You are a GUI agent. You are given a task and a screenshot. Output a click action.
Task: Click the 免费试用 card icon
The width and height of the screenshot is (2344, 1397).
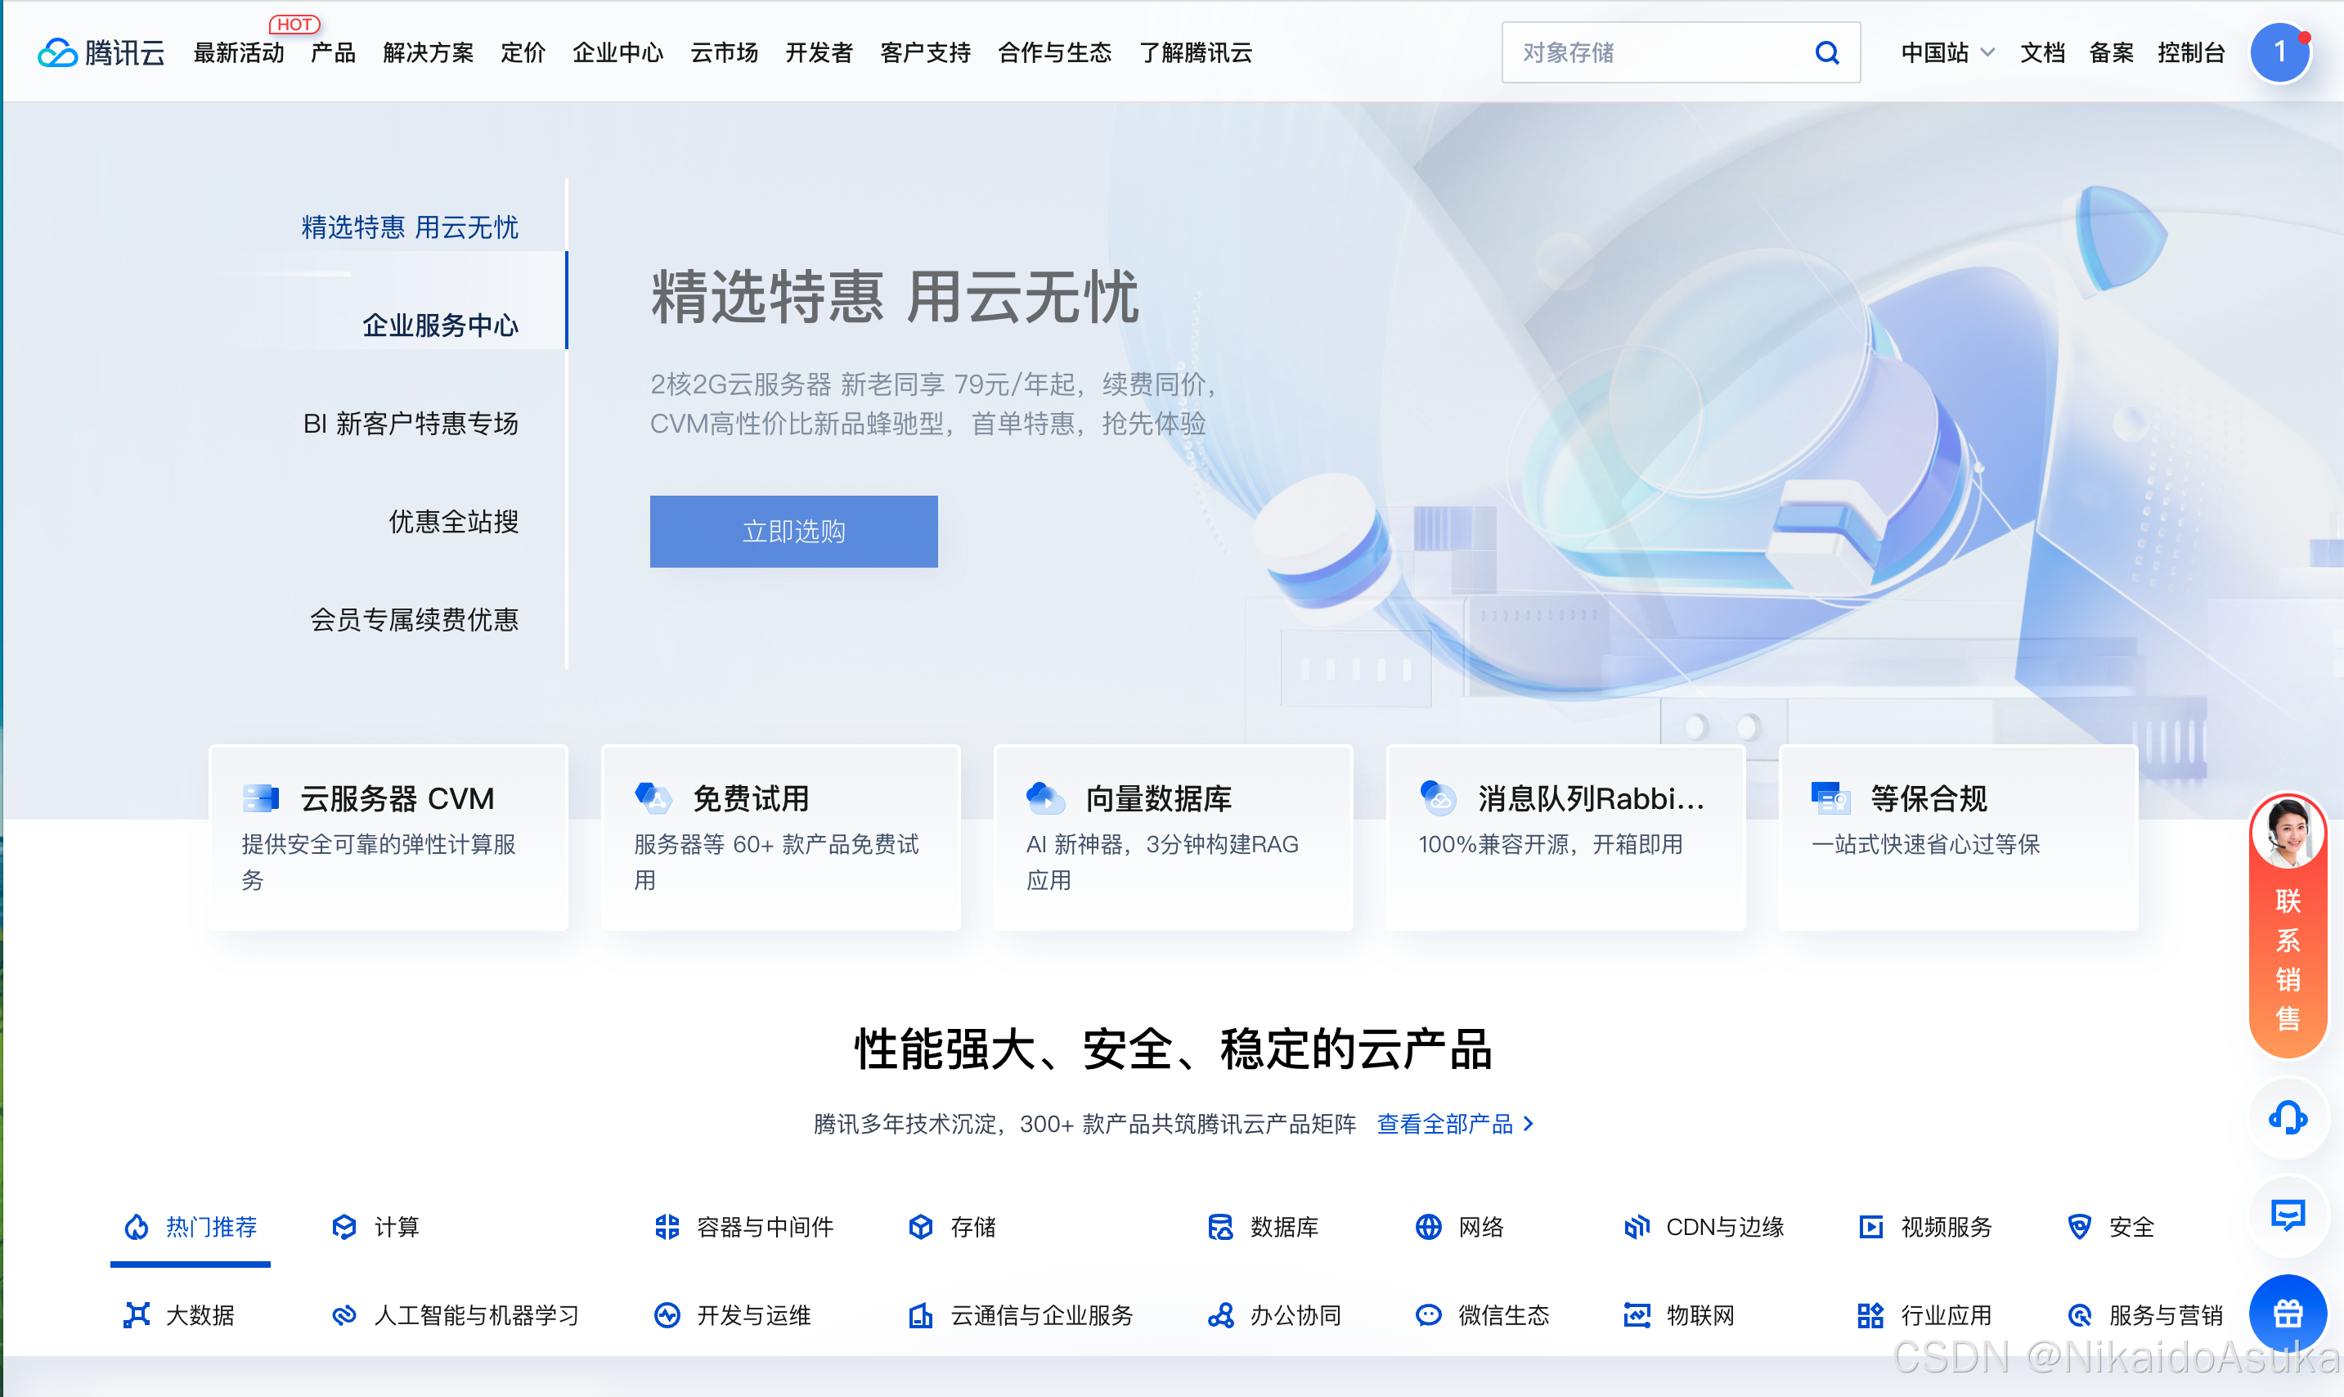pos(653,797)
